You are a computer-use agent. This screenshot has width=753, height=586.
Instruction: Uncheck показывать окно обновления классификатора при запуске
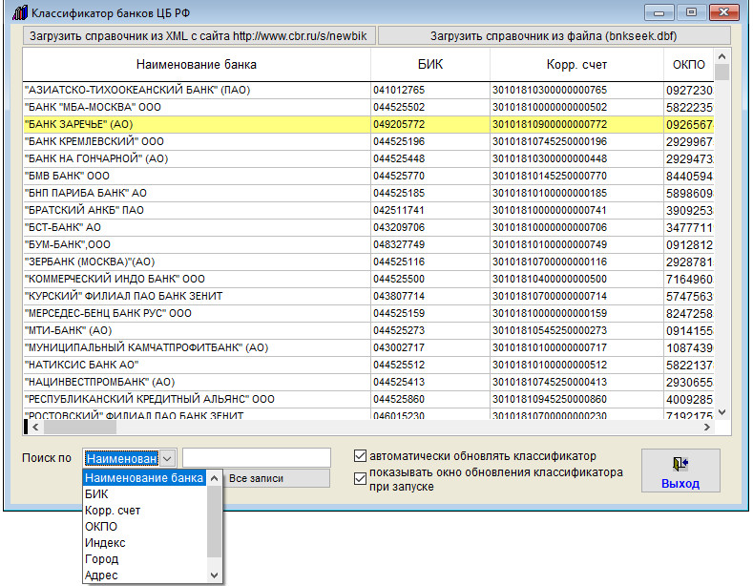pos(360,479)
